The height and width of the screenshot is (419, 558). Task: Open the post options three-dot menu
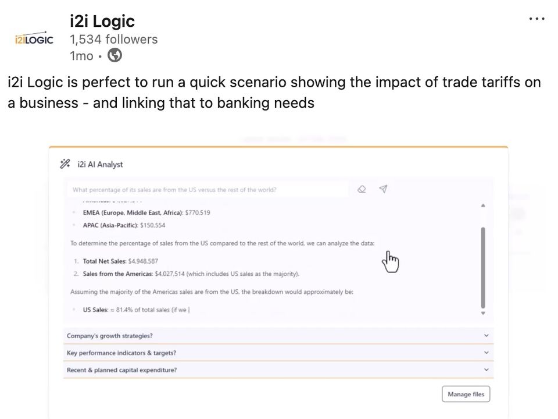coord(536,18)
